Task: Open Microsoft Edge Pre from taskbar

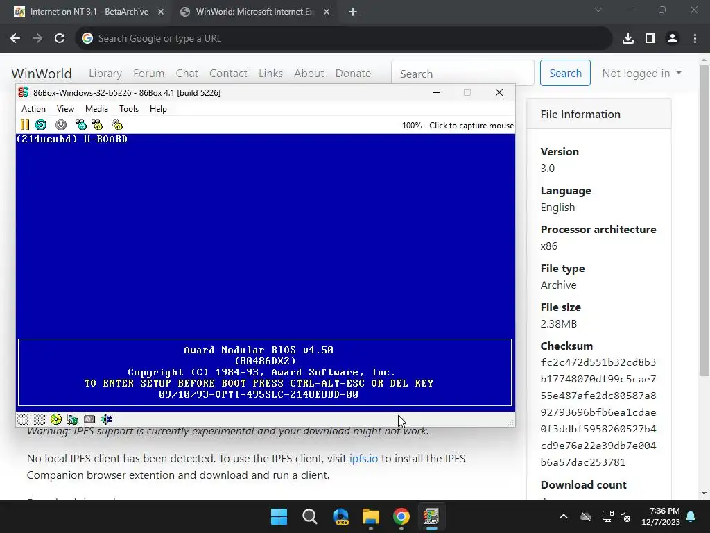Action: [340, 516]
